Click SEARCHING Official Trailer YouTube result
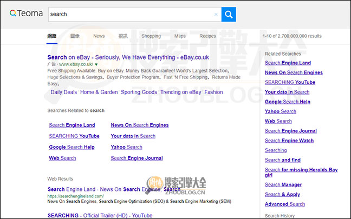The image size is (351, 219). click(93, 215)
